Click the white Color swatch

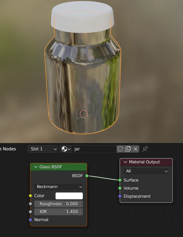69,196
